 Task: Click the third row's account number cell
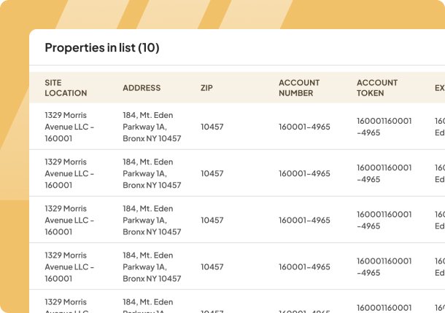[x=304, y=220]
